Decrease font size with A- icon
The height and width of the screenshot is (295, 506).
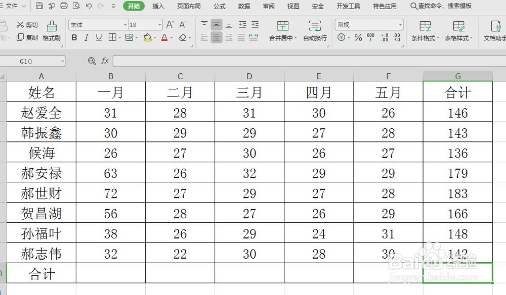tap(183, 25)
